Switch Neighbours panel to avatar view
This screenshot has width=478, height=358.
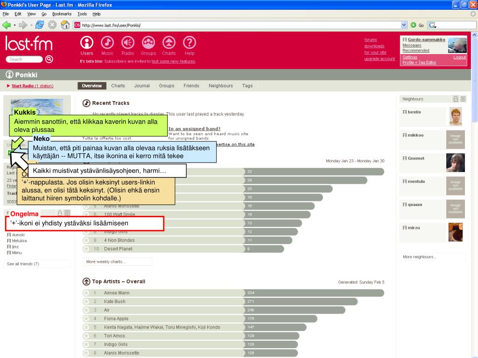(456, 99)
